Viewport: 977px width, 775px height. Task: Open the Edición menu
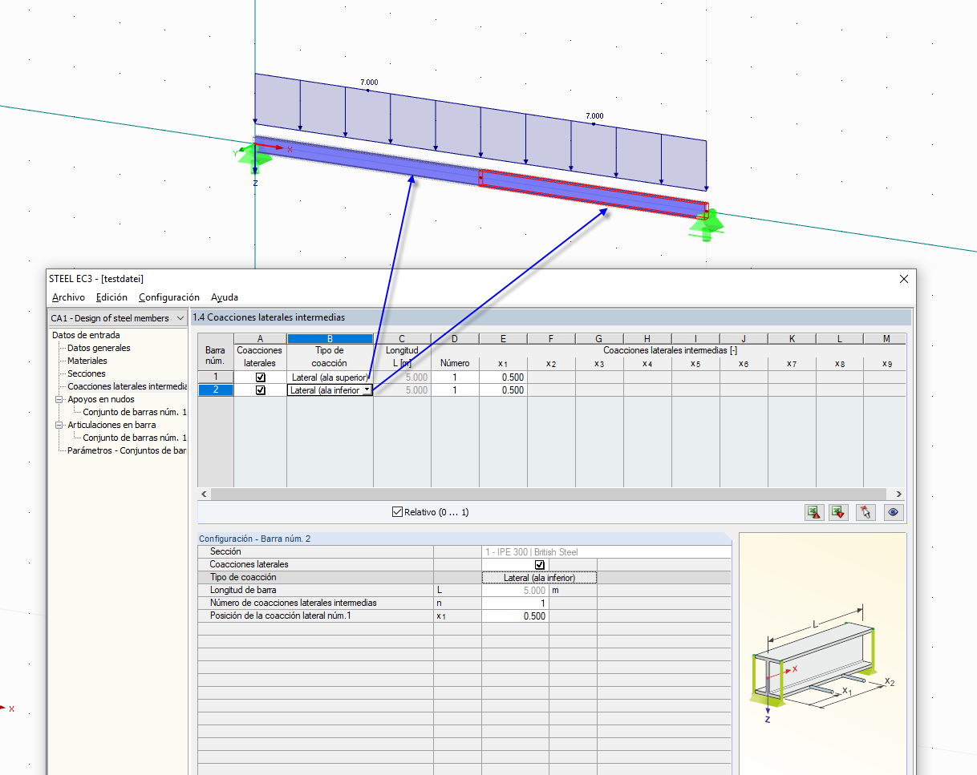coord(111,297)
